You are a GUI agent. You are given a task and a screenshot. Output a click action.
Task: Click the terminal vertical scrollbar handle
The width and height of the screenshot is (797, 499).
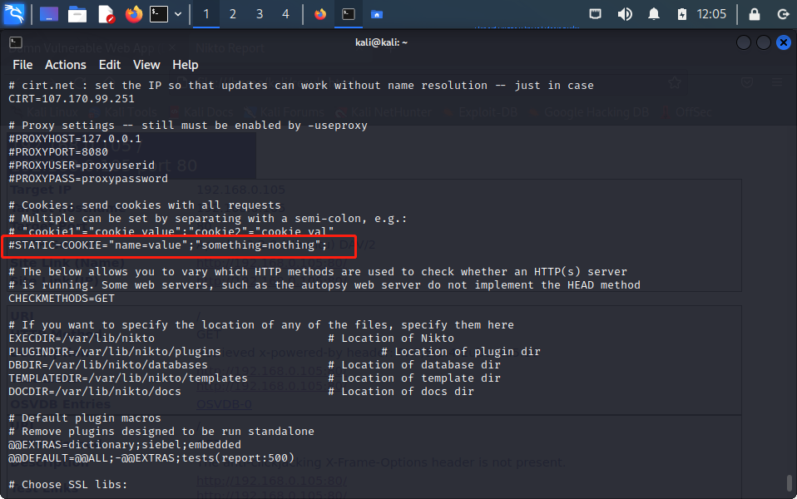point(789,483)
